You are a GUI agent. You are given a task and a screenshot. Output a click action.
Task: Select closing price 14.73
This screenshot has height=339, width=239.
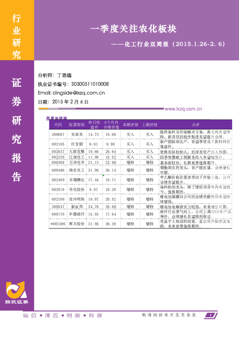click(94, 134)
